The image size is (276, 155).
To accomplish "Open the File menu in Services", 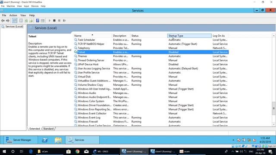I will [4, 15].
